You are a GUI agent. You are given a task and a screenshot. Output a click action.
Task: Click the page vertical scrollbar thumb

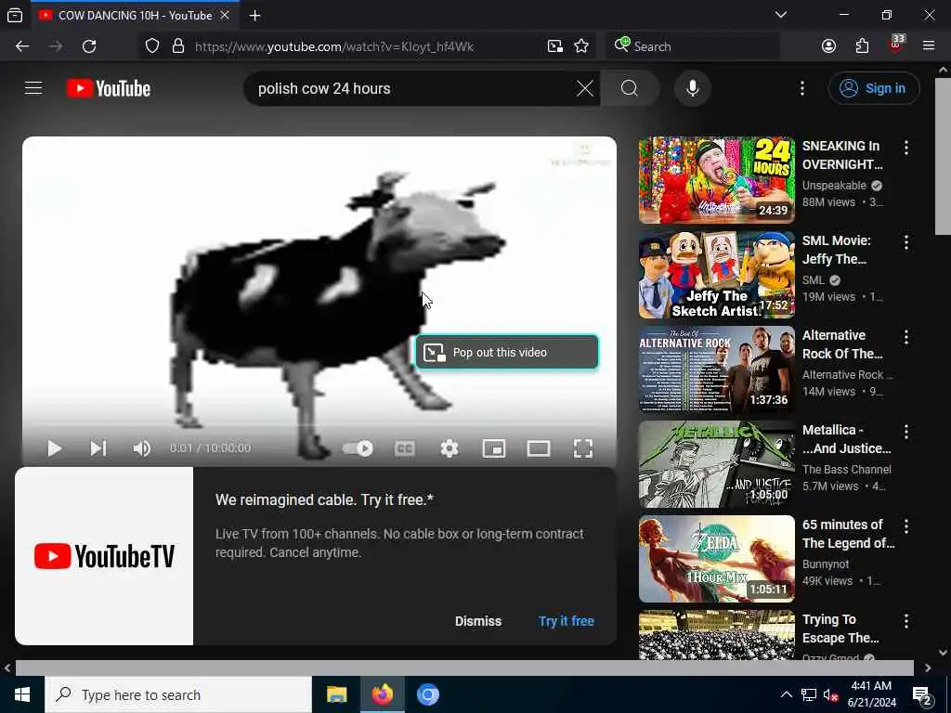(944, 156)
